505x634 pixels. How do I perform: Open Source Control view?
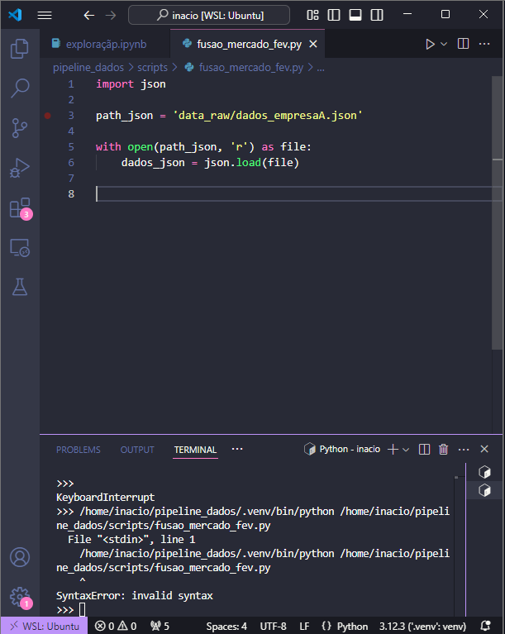19,128
